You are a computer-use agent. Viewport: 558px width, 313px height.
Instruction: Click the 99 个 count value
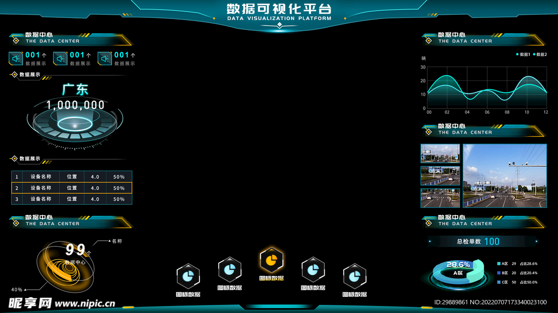[x=78, y=250]
